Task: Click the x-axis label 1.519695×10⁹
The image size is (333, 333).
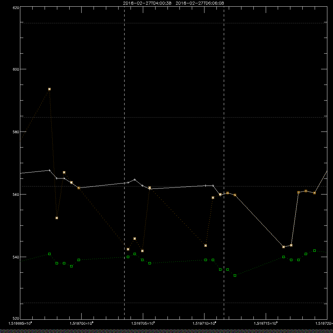Action: [x=20, y=323]
